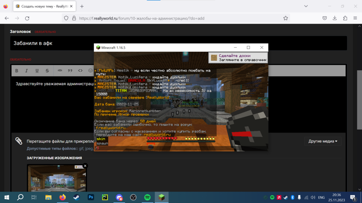
Task: Open tracking protection shield info
Action: (x=66, y=18)
